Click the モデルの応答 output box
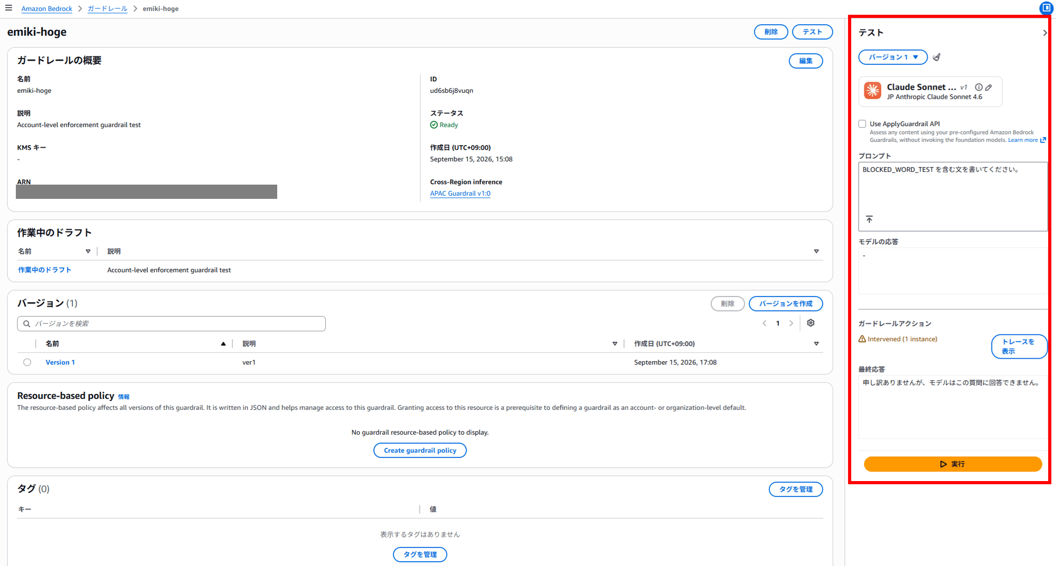The width and height of the screenshot is (1056, 566). pos(953,271)
